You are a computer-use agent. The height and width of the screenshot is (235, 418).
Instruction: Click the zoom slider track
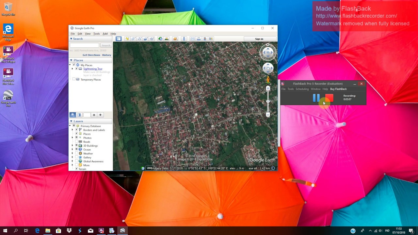pos(268,102)
